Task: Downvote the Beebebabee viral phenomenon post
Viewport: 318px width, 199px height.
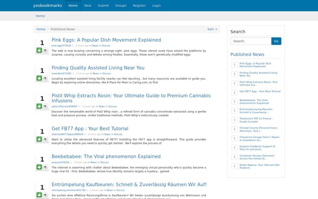Action: point(45,167)
